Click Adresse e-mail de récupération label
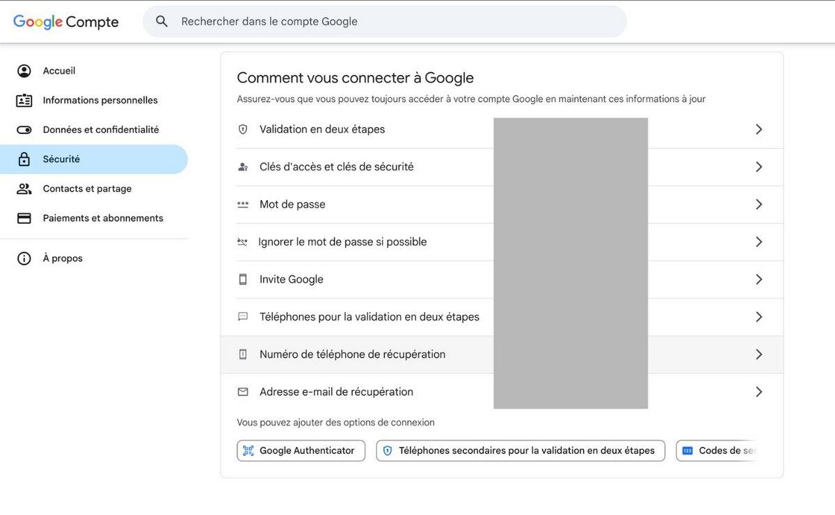The width and height of the screenshot is (835, 515). click(x=336, y=392)
